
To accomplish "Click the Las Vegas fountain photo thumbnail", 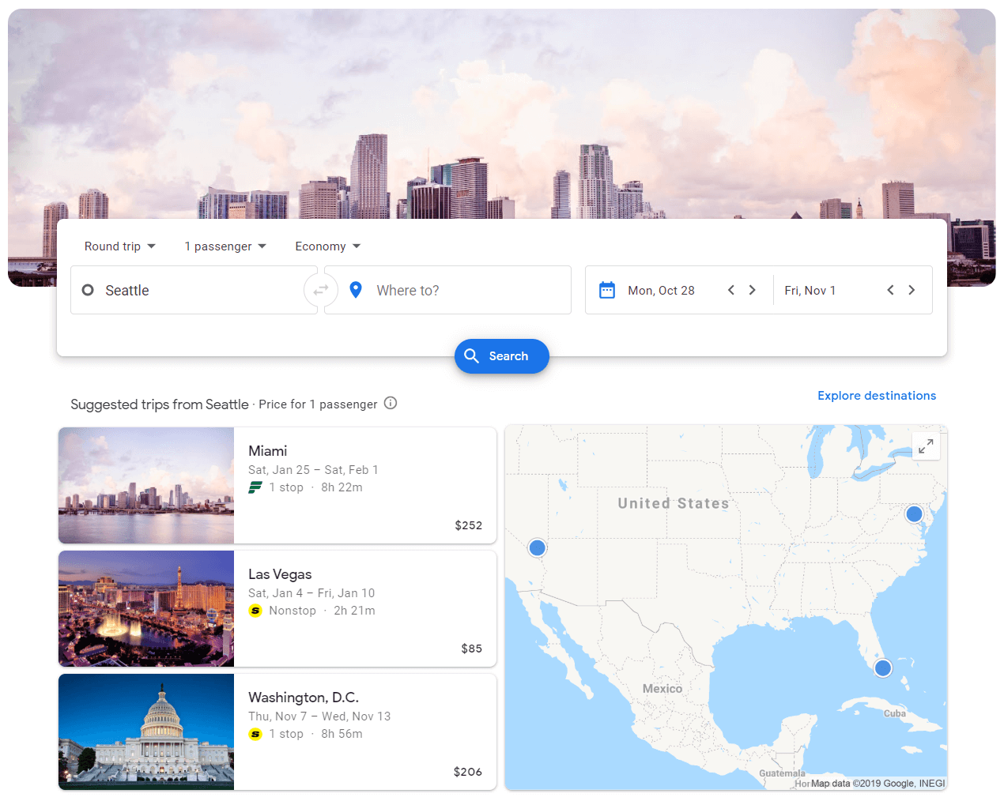I will (145, 608).
